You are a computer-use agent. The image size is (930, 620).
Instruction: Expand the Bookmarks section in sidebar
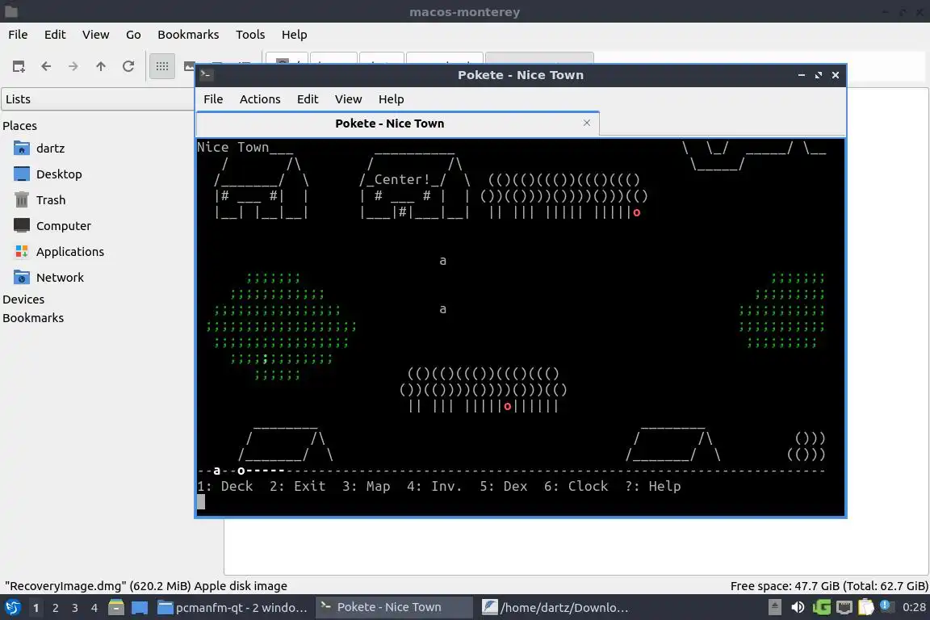tap(33, 318)
